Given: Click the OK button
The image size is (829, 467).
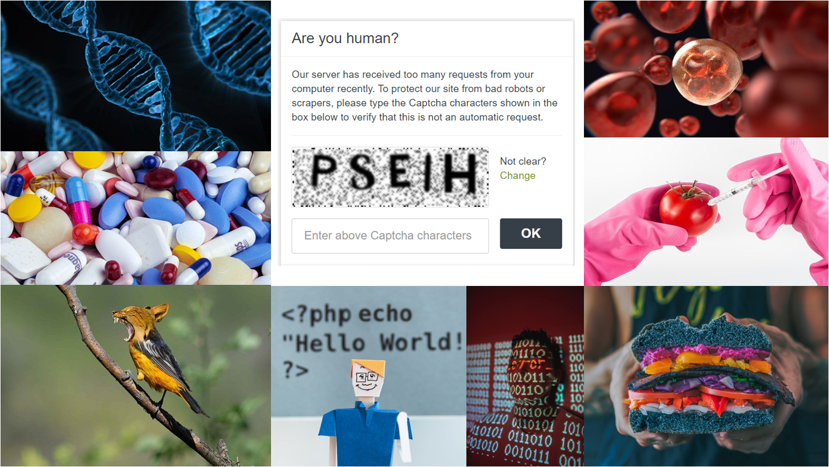Looking at the screenshot, I should pyautogui.click(x=530, y=233).
